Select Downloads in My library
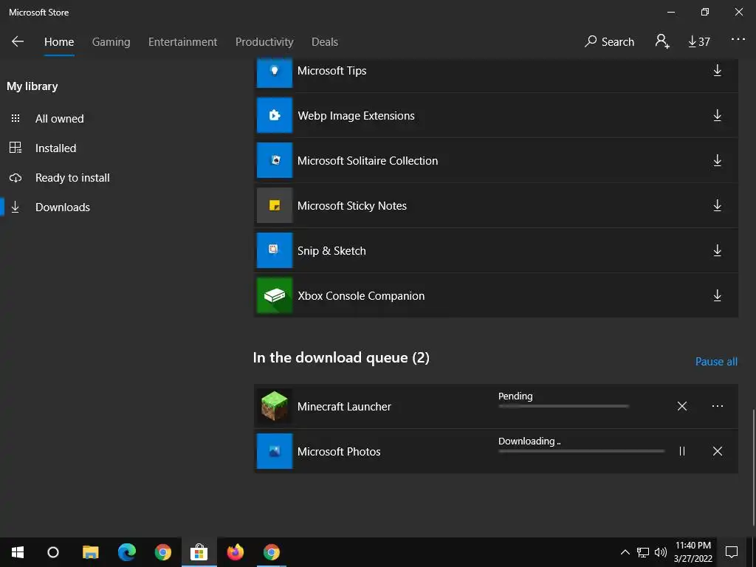This screenshot has width=756, height=567. (63, 207)
